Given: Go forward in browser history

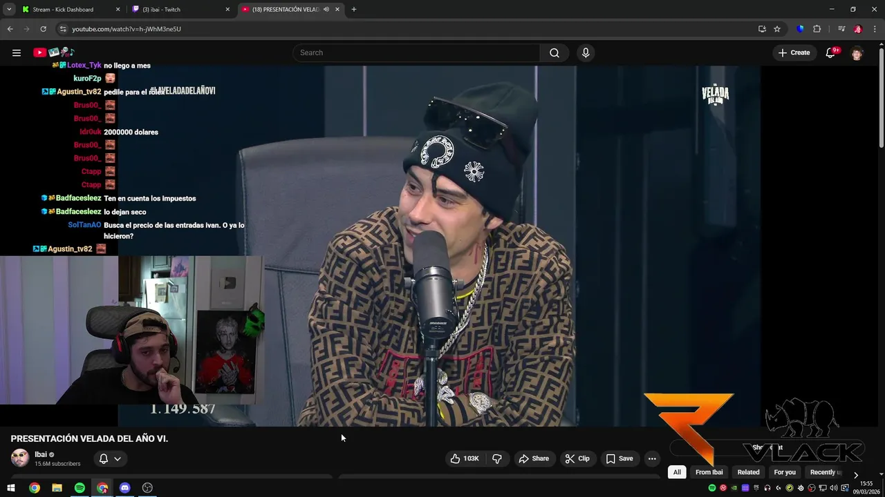Looking at the screenshot, I should [x=26, y=29].
